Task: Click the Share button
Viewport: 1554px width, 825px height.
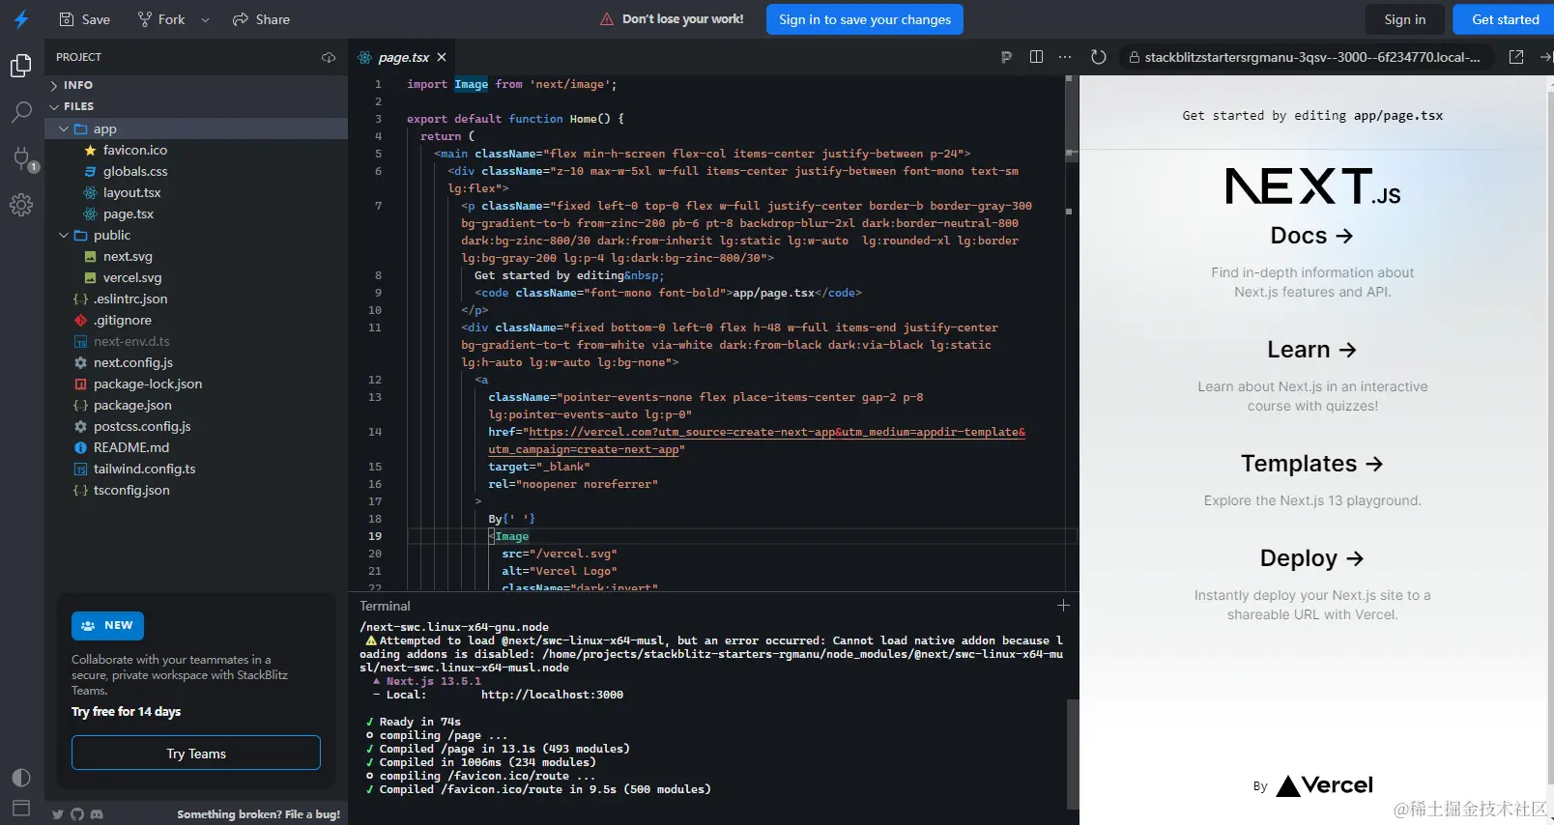Action: pos(261,19)
